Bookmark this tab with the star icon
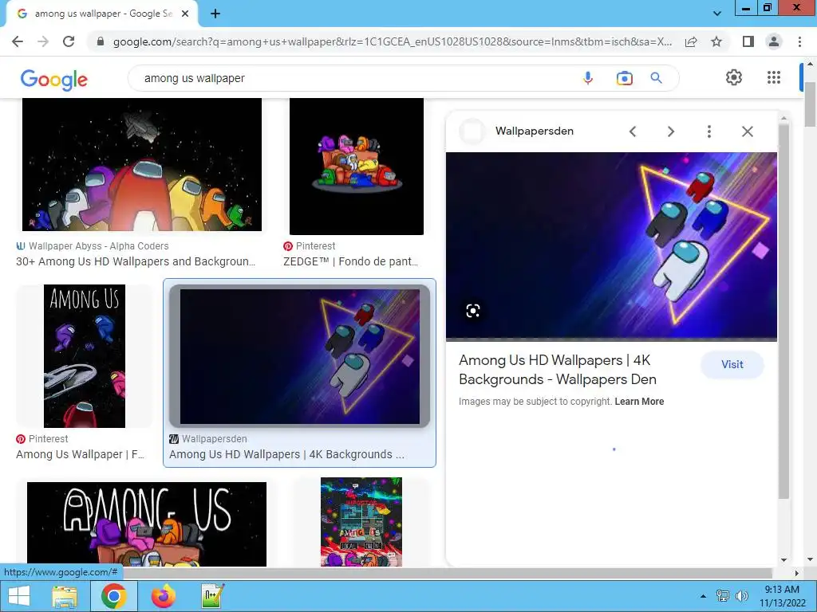 716,41
